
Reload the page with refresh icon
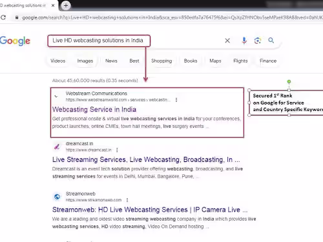click(x=3, y=17)
